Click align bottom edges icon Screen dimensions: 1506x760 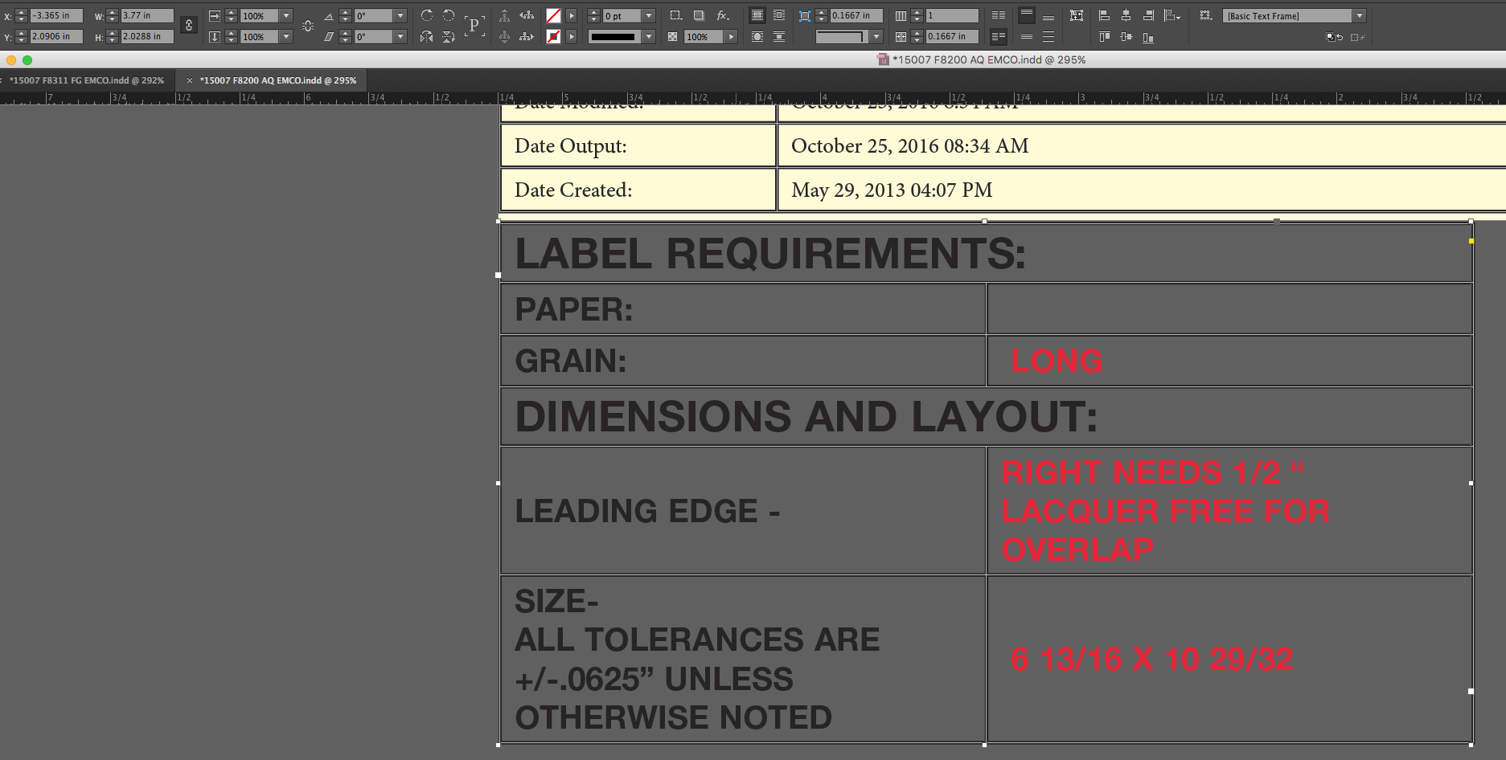(1148, 36)
